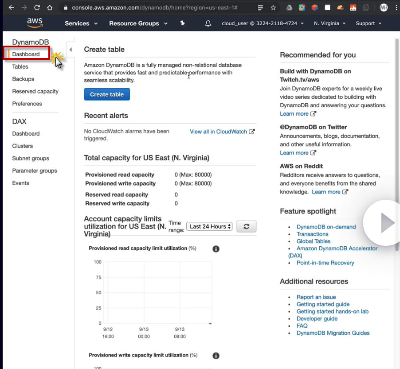Go to AWS home via logo

click(x=35, y=23)
